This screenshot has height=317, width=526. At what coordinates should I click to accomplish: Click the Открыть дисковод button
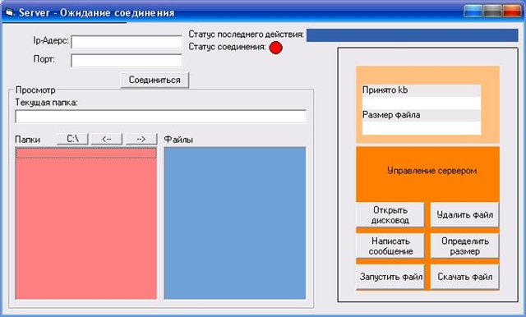pos(390,215)
